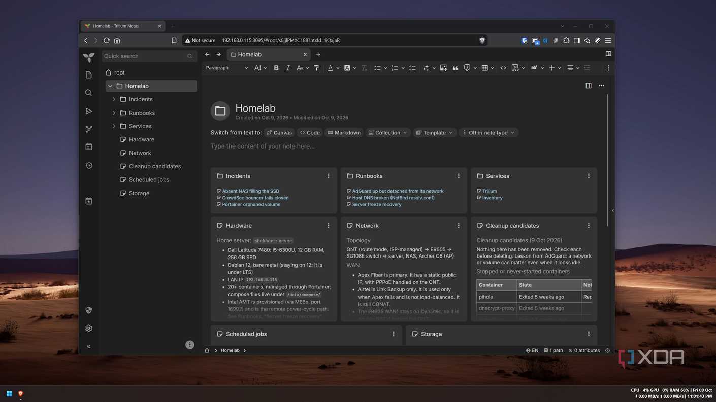Open today's calendar note icon in launcher
The width and height of the screenshot is (716, 402).
pos(89,201)
